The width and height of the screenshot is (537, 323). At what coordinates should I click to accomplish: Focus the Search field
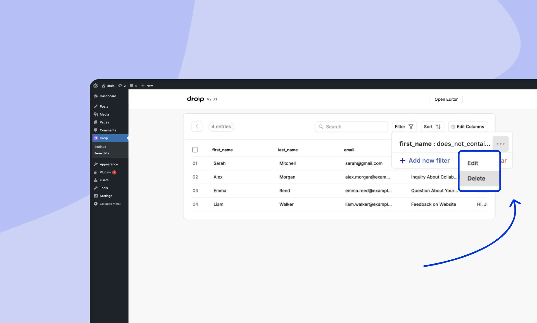tap(351, 127)
